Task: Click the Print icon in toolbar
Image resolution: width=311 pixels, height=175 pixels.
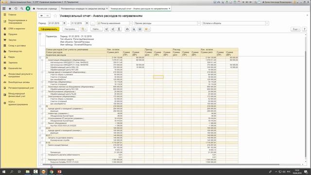Action: click(x=127, y=29)
